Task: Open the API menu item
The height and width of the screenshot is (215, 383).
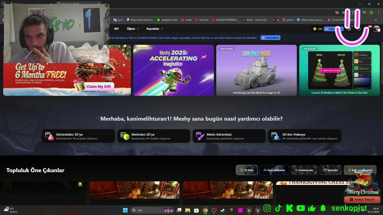Action: point(116,29)
